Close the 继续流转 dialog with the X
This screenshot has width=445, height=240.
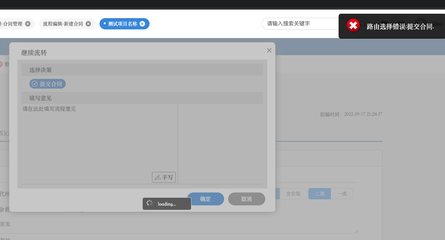[269, 50]
